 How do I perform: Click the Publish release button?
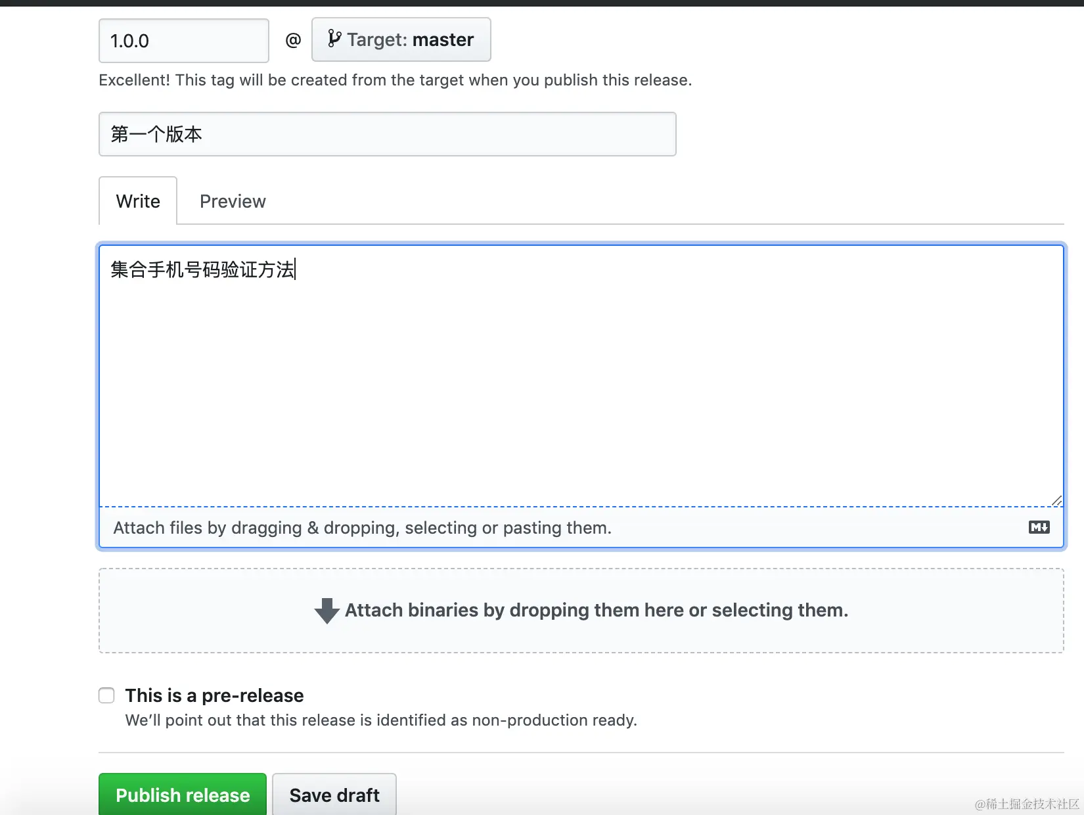pos(183,795)
